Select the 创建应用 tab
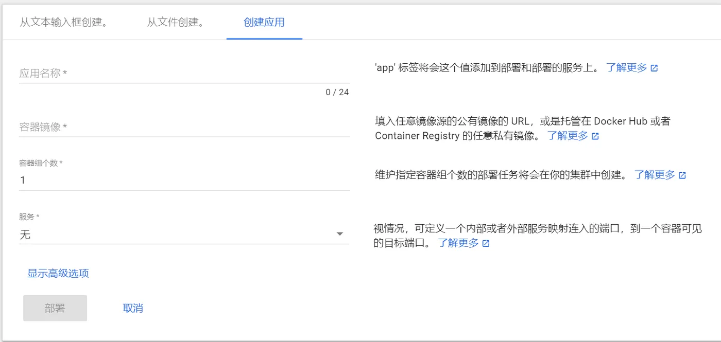 tap(264, 23)
